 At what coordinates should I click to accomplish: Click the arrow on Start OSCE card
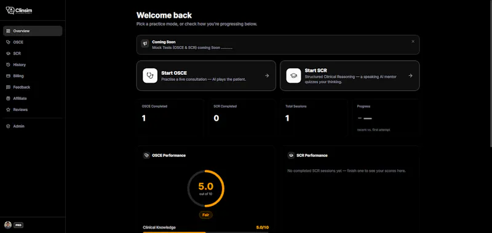tap(267, 75)
